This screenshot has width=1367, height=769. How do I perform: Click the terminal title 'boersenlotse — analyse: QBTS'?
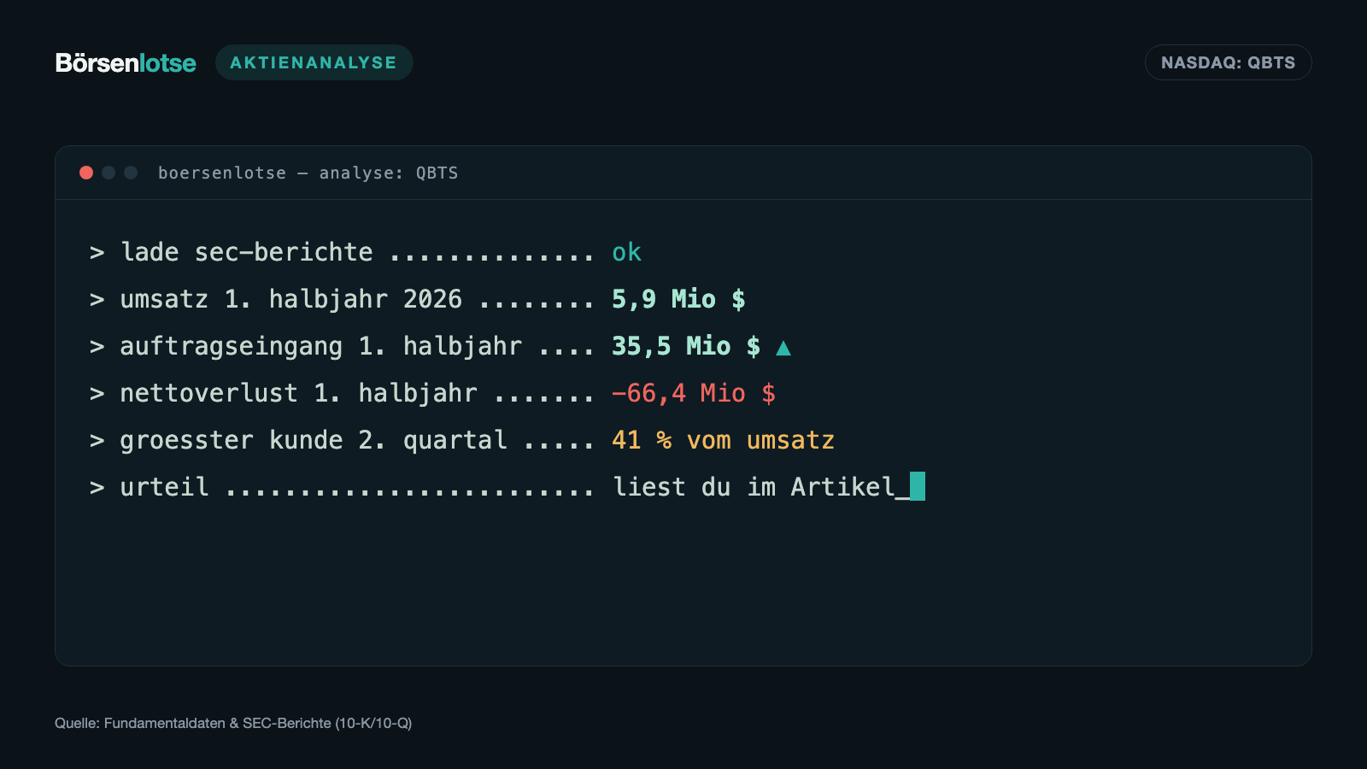pos(308,173)
